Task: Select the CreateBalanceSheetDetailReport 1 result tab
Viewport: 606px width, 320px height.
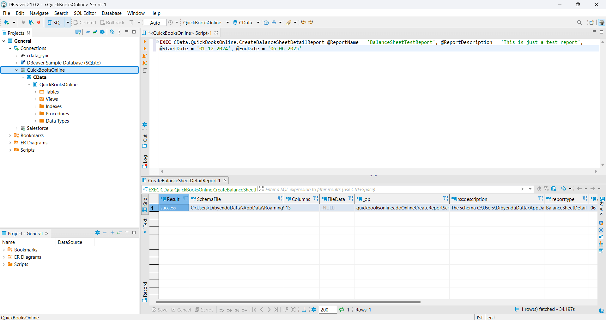Action: coord(182,181)
